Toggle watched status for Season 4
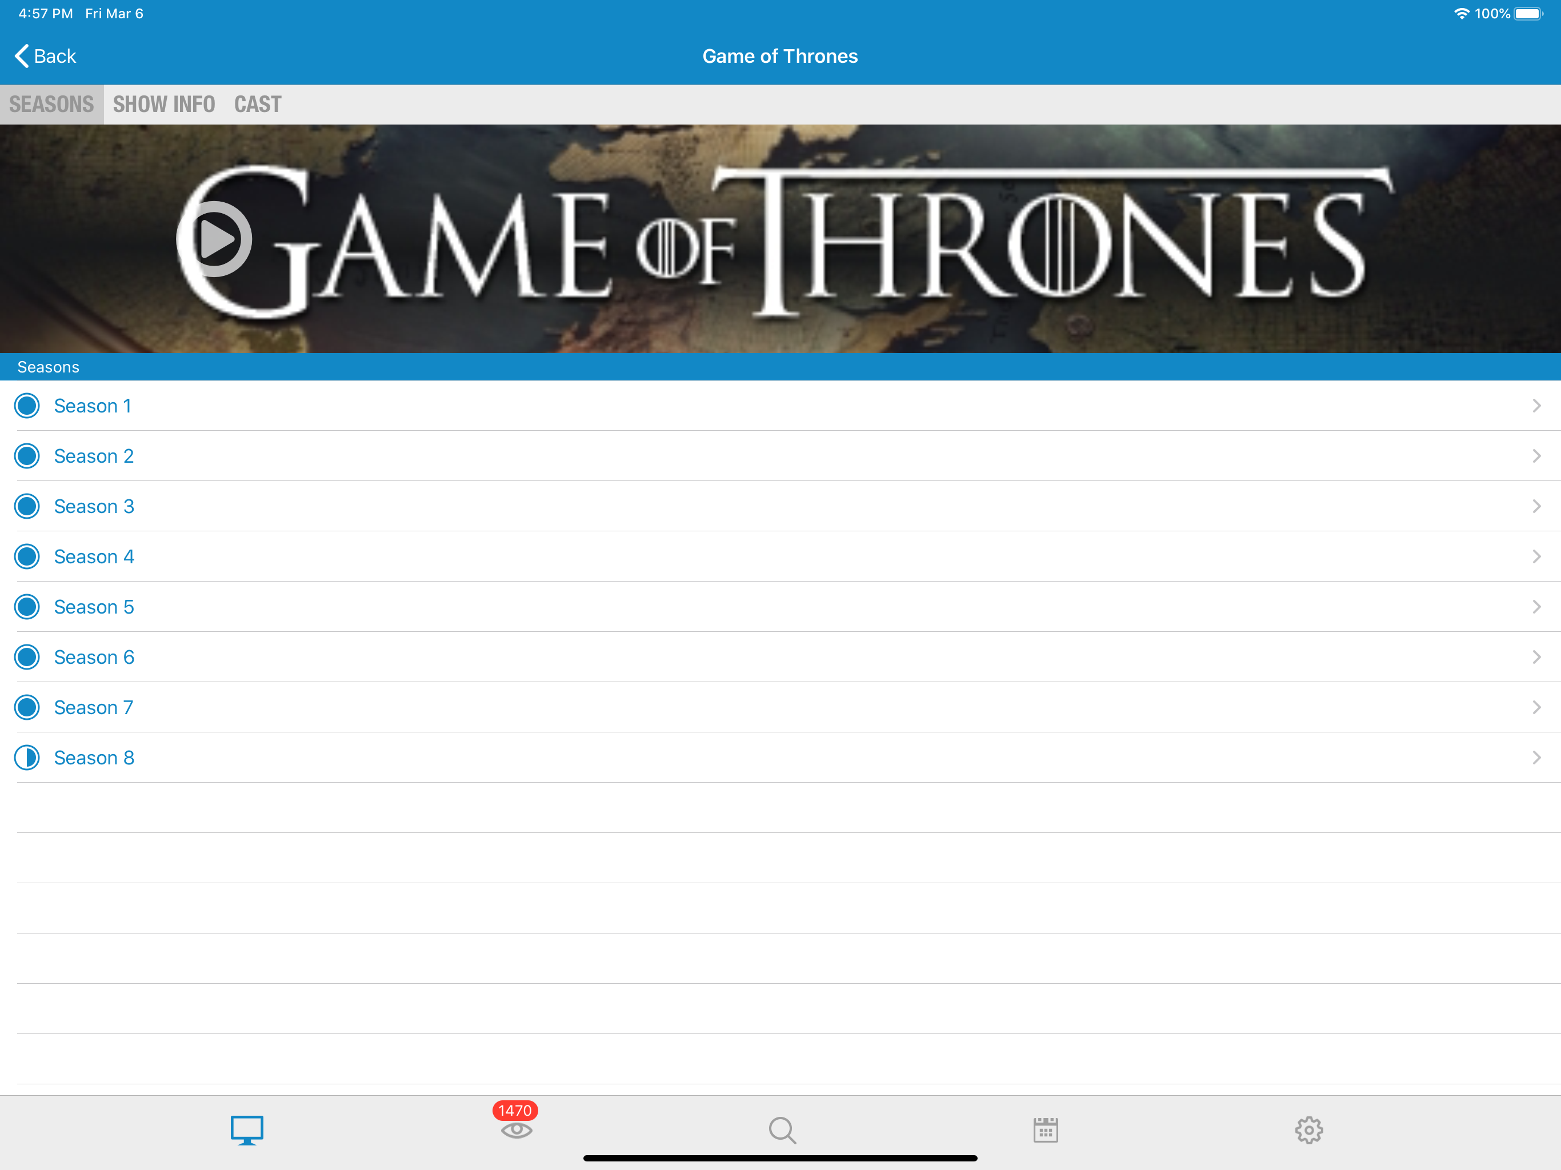 pyautogui.click(x=27, y=557)
